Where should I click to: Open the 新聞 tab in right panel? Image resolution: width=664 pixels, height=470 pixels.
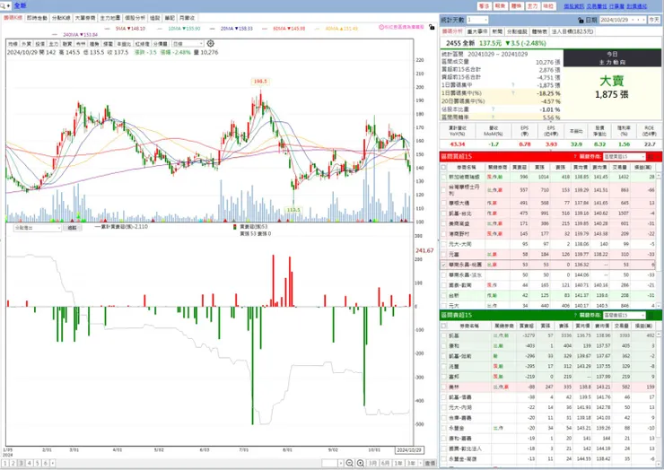tap(498, 31)
